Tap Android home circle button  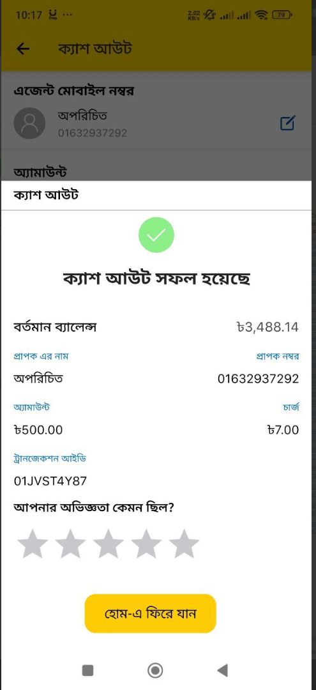[155, 670]
